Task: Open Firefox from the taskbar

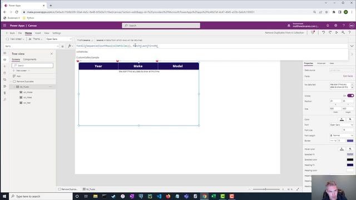Action: point(168,196)
